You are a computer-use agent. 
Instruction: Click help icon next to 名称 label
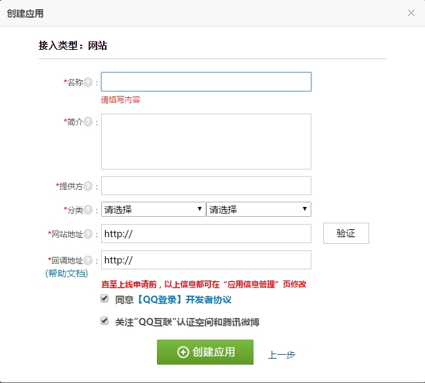click(x=88, y=83)
